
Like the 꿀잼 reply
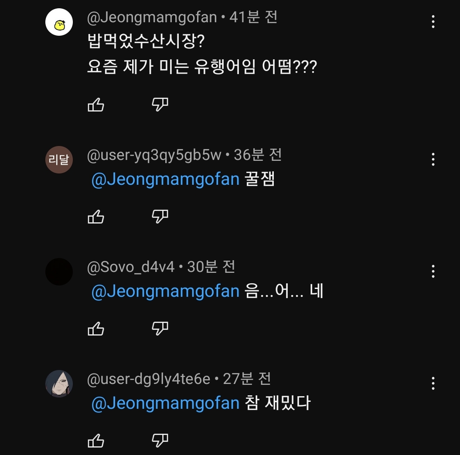point(96,217)
